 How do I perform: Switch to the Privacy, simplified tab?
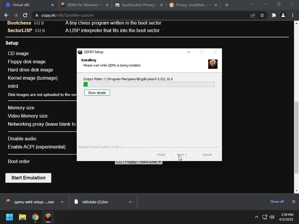coord(194,5)
